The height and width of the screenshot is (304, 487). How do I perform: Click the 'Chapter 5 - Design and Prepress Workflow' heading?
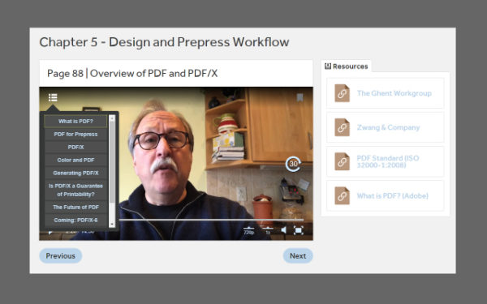pos(164,42)
